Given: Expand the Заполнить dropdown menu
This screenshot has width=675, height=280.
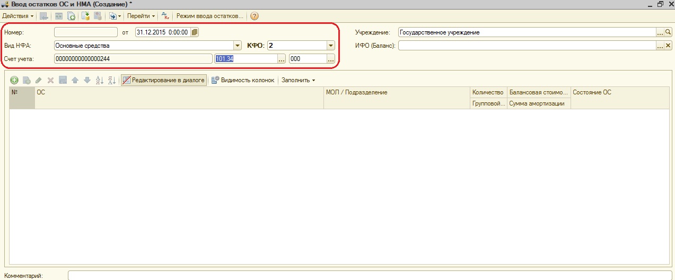Looking at the screenshot, I should point(298,80).
